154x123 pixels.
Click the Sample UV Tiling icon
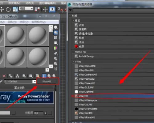pyautogui.click(x=55, y=43)
